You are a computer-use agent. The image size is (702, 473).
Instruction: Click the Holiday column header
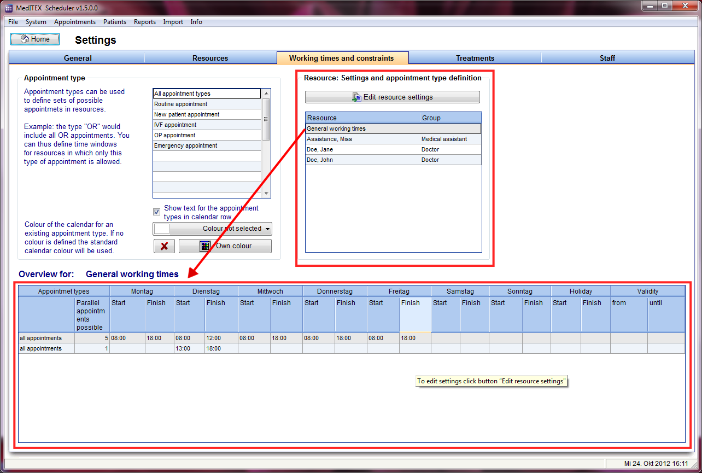581,291
